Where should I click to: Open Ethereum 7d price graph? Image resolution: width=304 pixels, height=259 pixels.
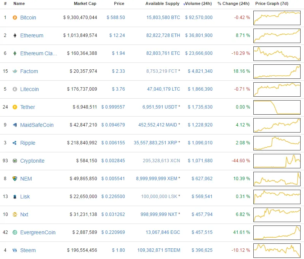(277, 36)
